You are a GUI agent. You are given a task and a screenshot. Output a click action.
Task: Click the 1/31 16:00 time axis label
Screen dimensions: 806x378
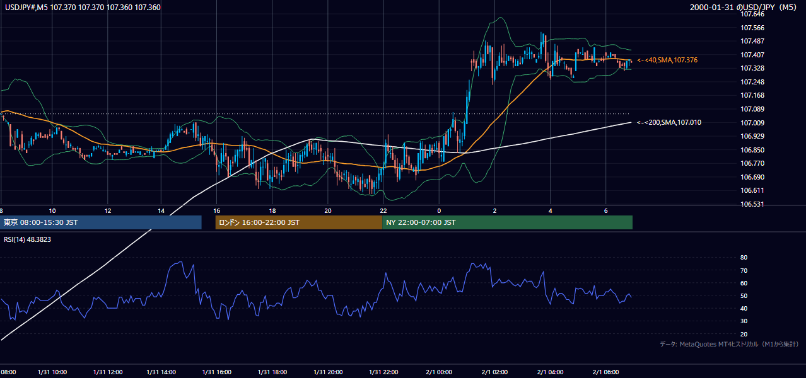216,372
